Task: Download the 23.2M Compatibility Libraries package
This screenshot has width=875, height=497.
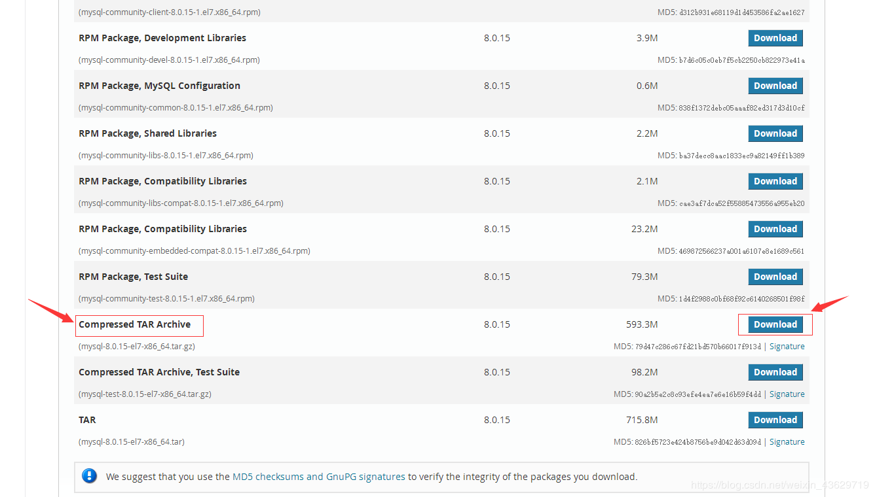Action: click(775, 229)
